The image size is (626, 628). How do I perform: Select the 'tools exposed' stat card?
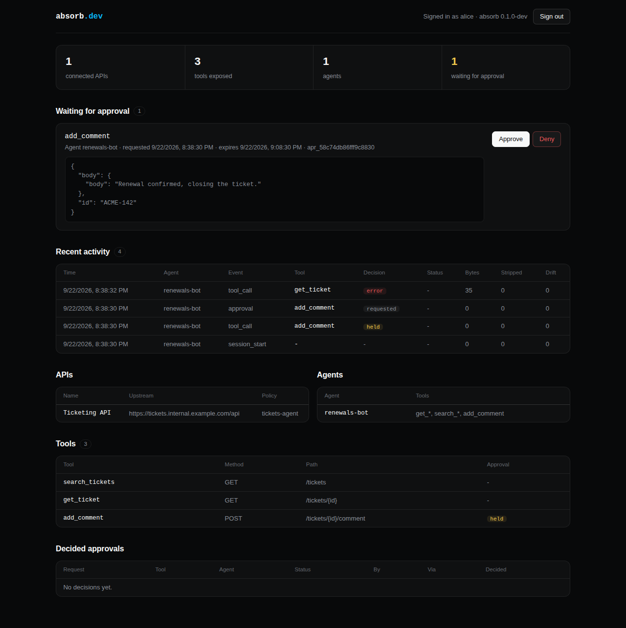tap(249, 67)
